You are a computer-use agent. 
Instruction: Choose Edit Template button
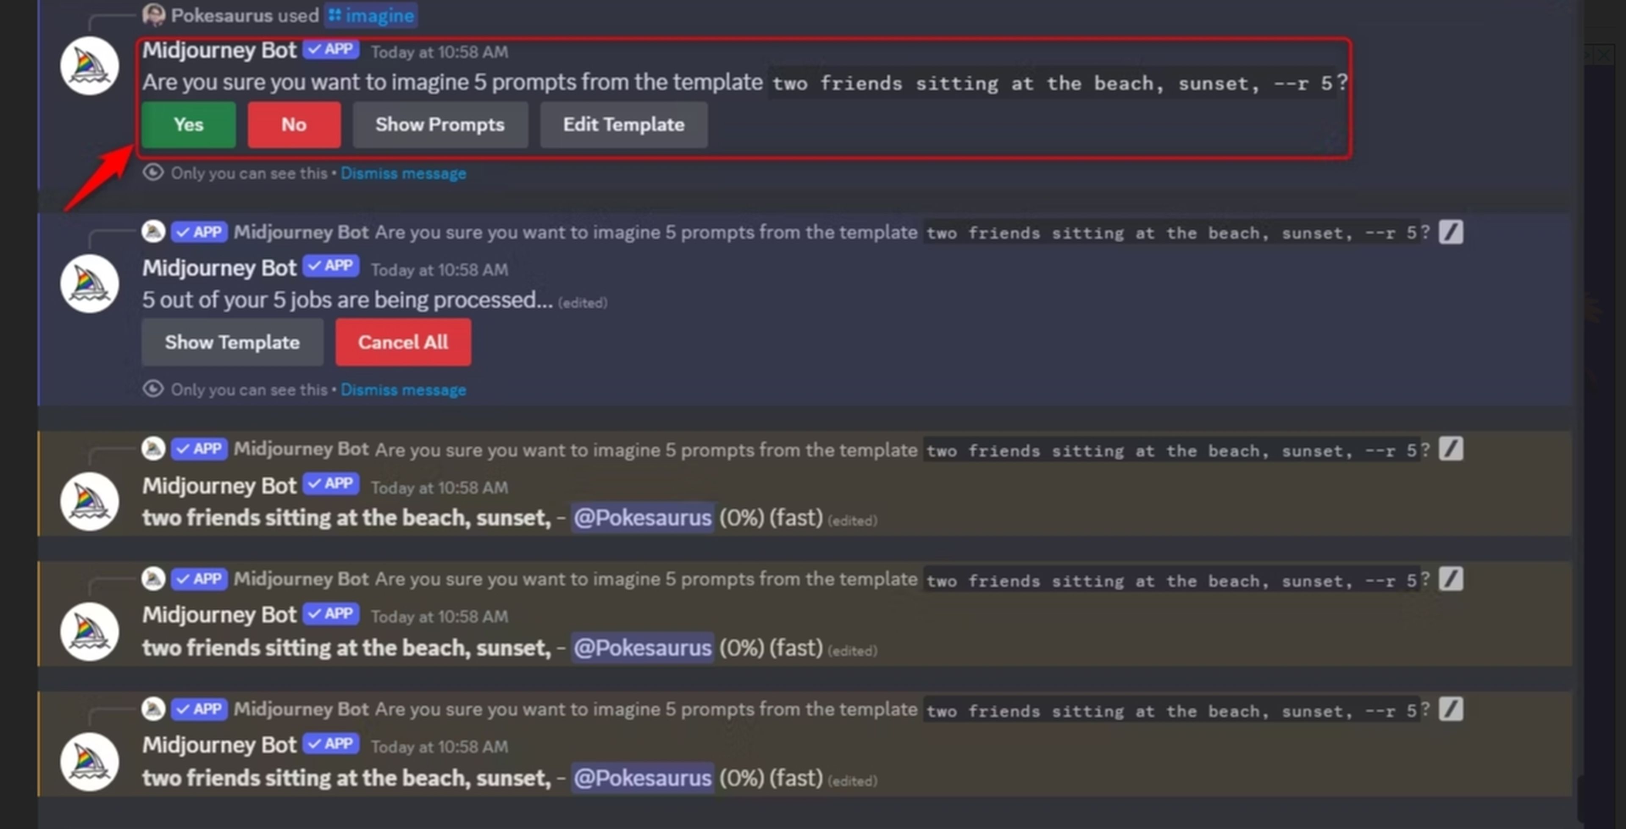624,125
